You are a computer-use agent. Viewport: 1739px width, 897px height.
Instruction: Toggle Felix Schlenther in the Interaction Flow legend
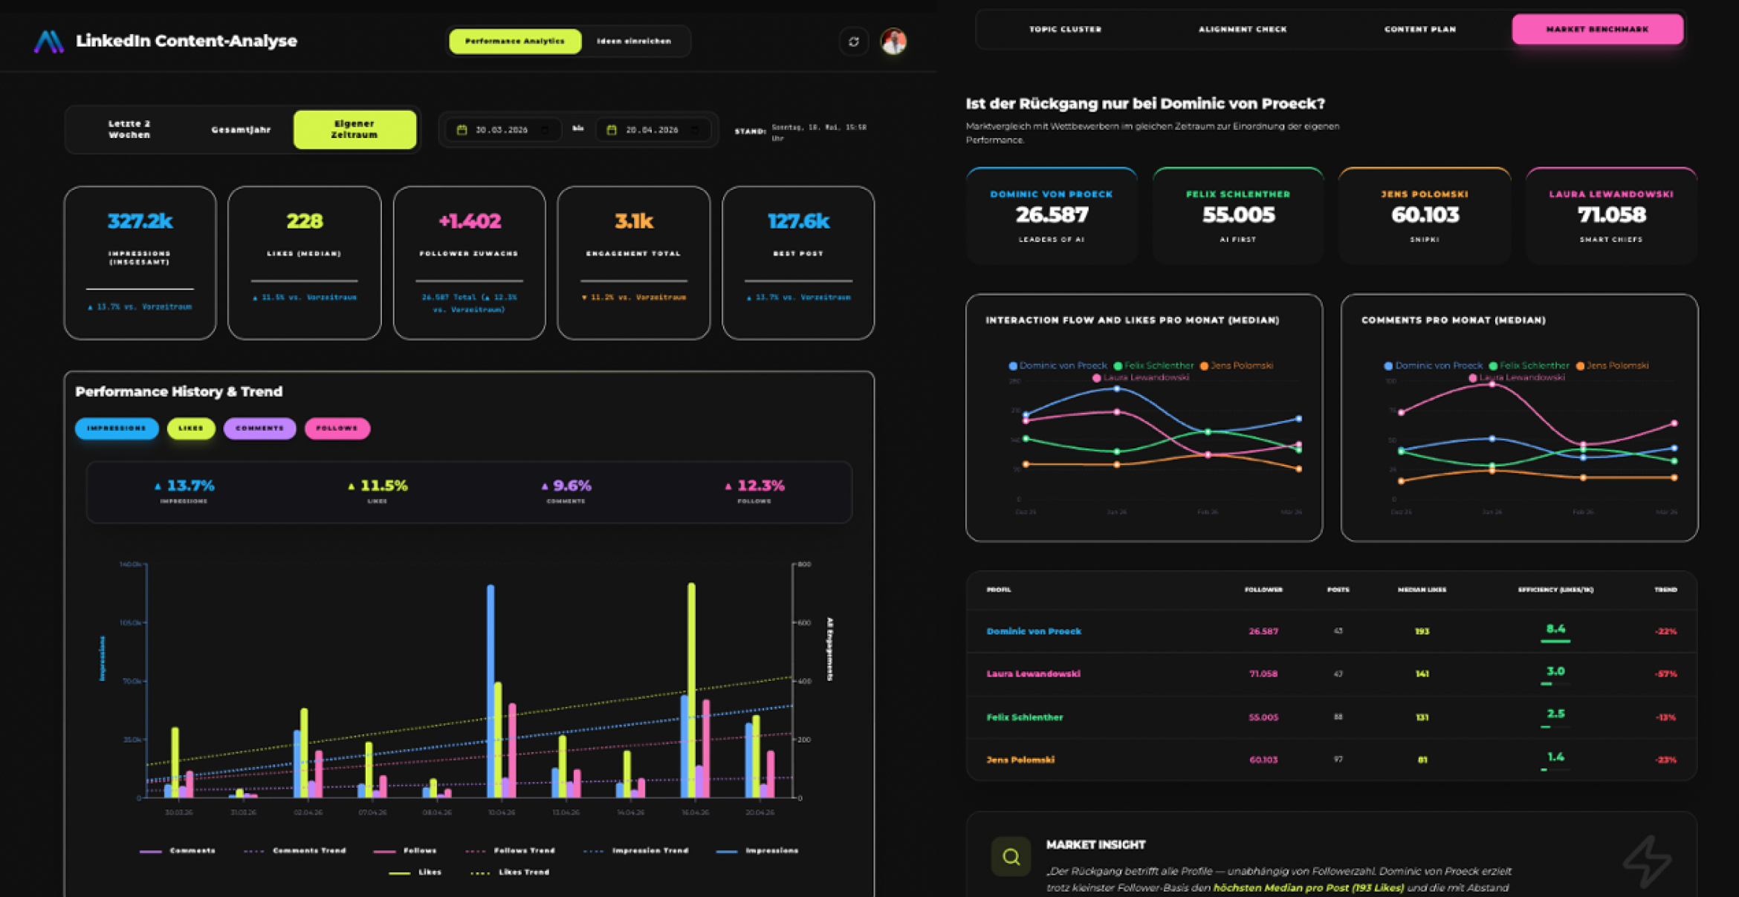pos(1153,365)
